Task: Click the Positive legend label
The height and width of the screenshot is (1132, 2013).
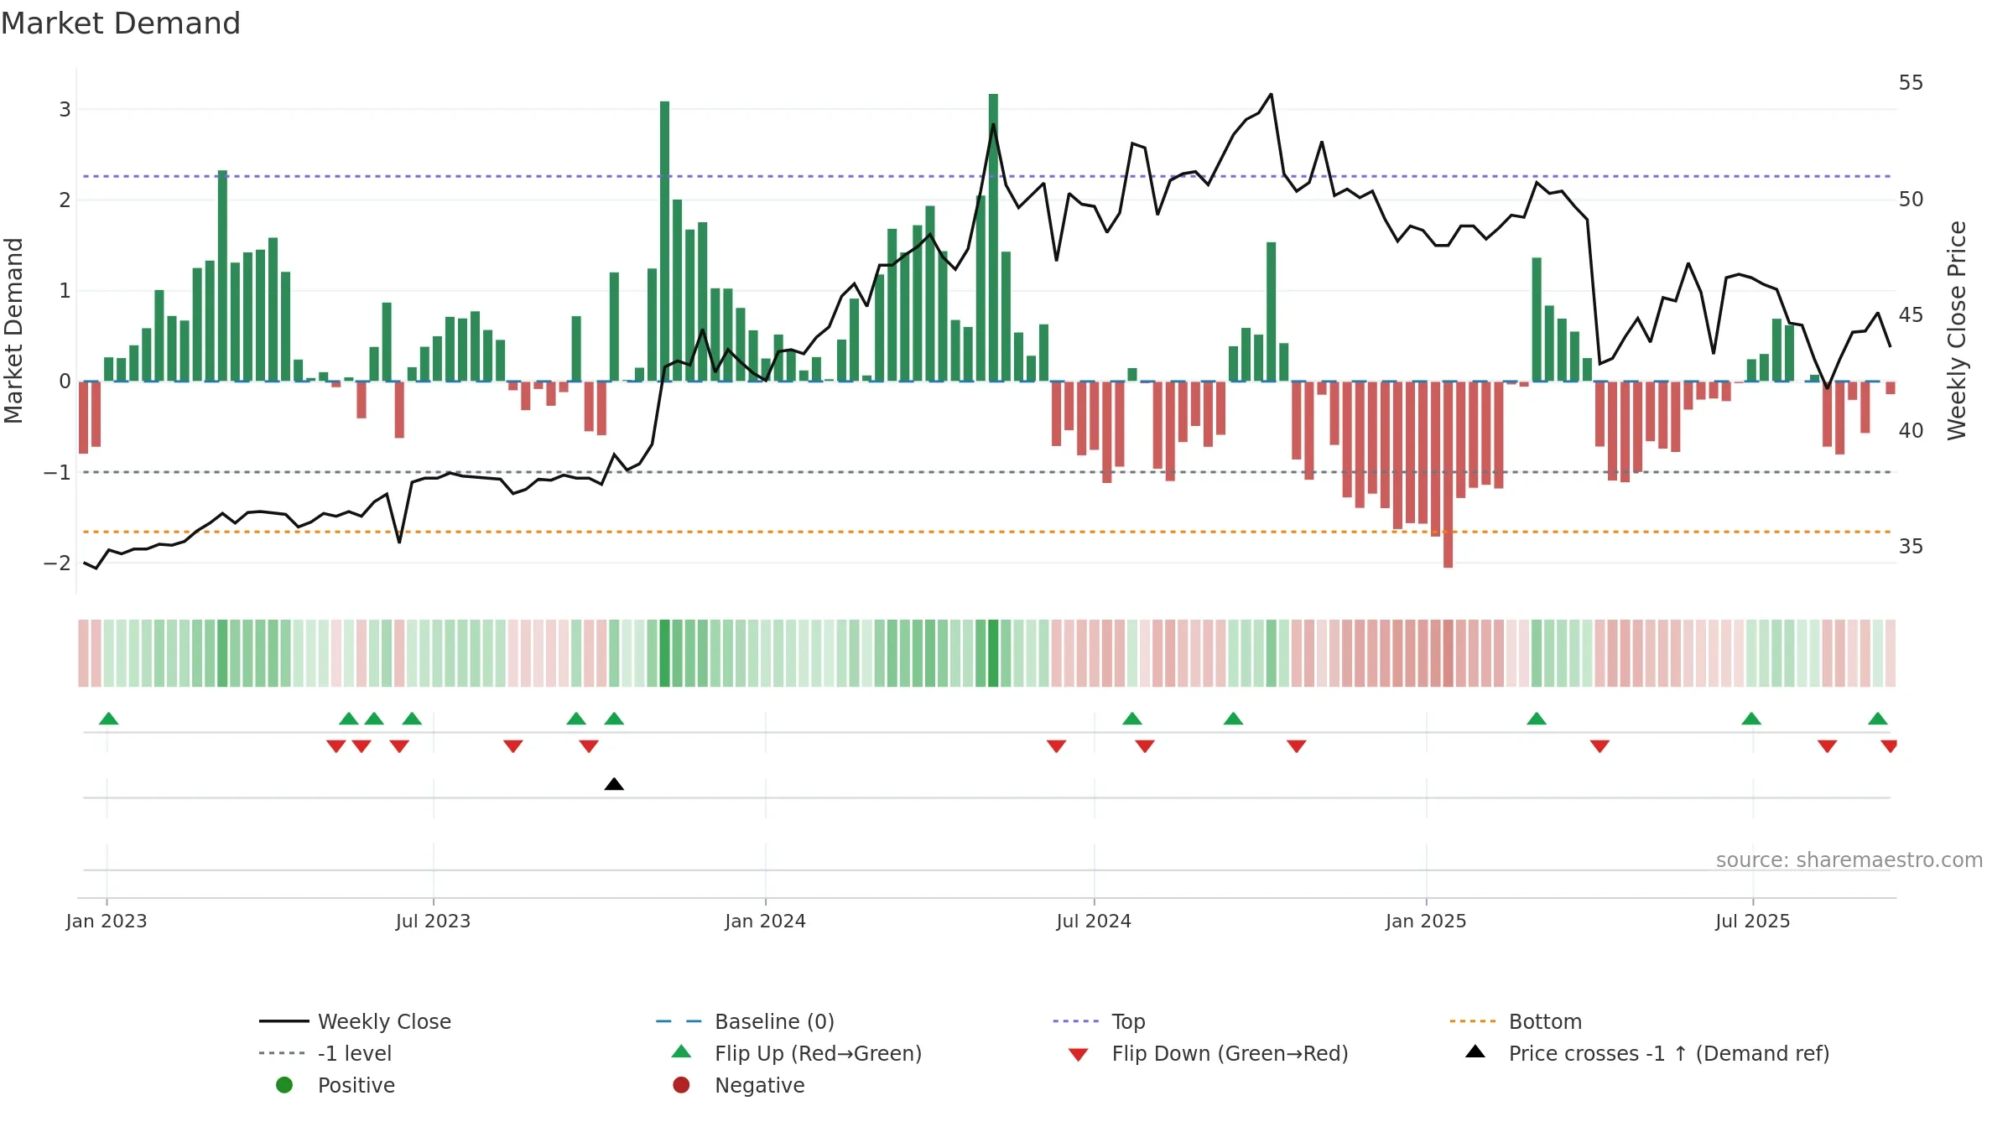Action: click(x=356, y=1085)
